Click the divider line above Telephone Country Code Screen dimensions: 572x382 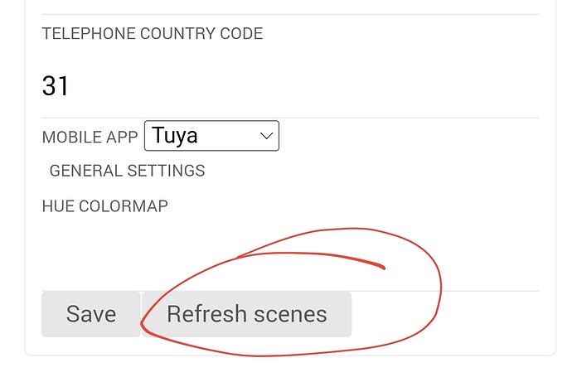click(x=290, y=14)
